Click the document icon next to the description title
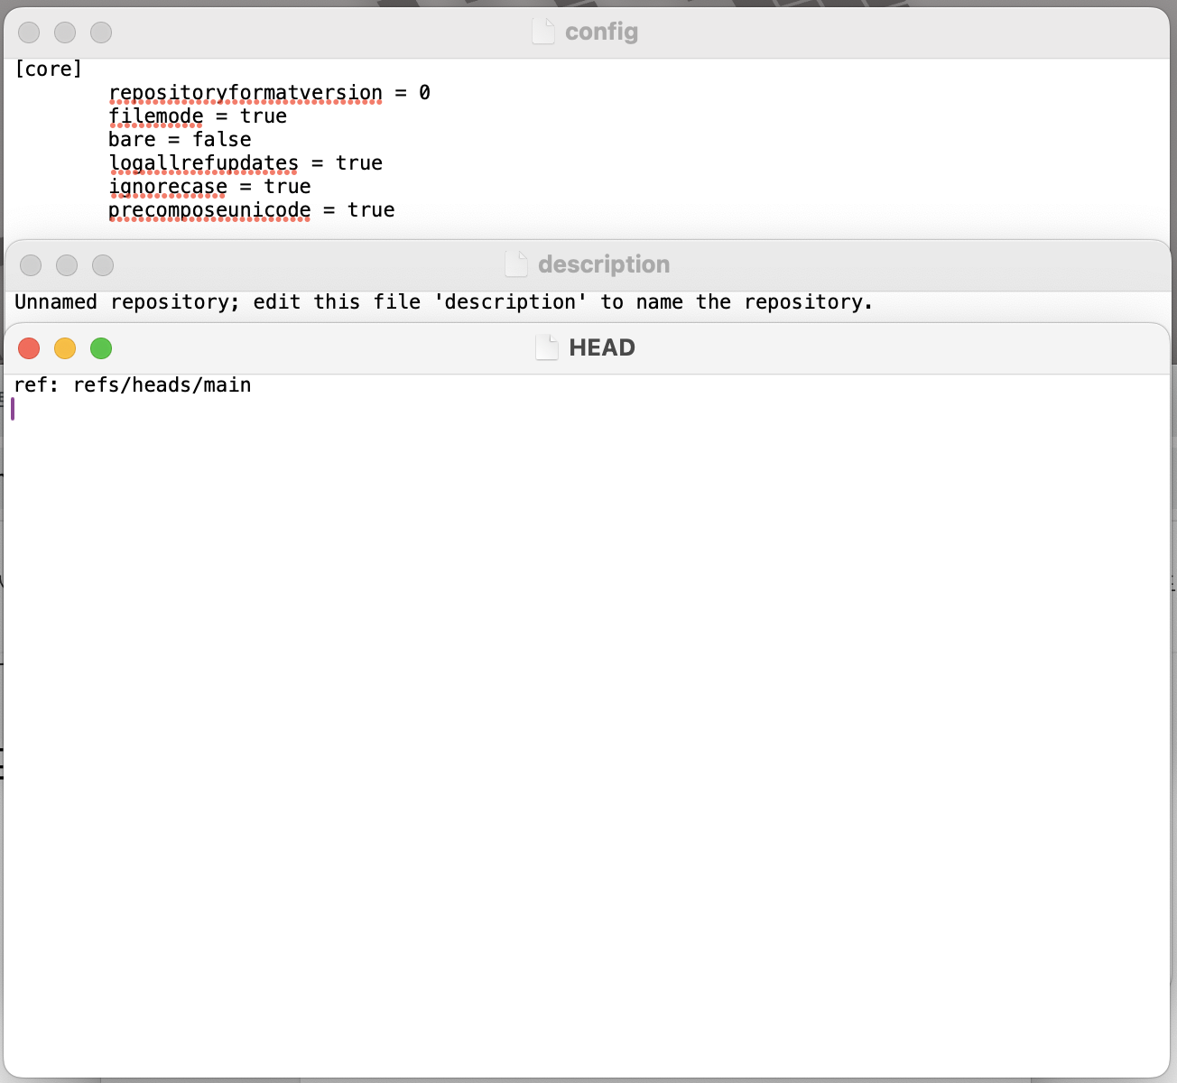1177x1083 pixels. (x=515, y=264)
